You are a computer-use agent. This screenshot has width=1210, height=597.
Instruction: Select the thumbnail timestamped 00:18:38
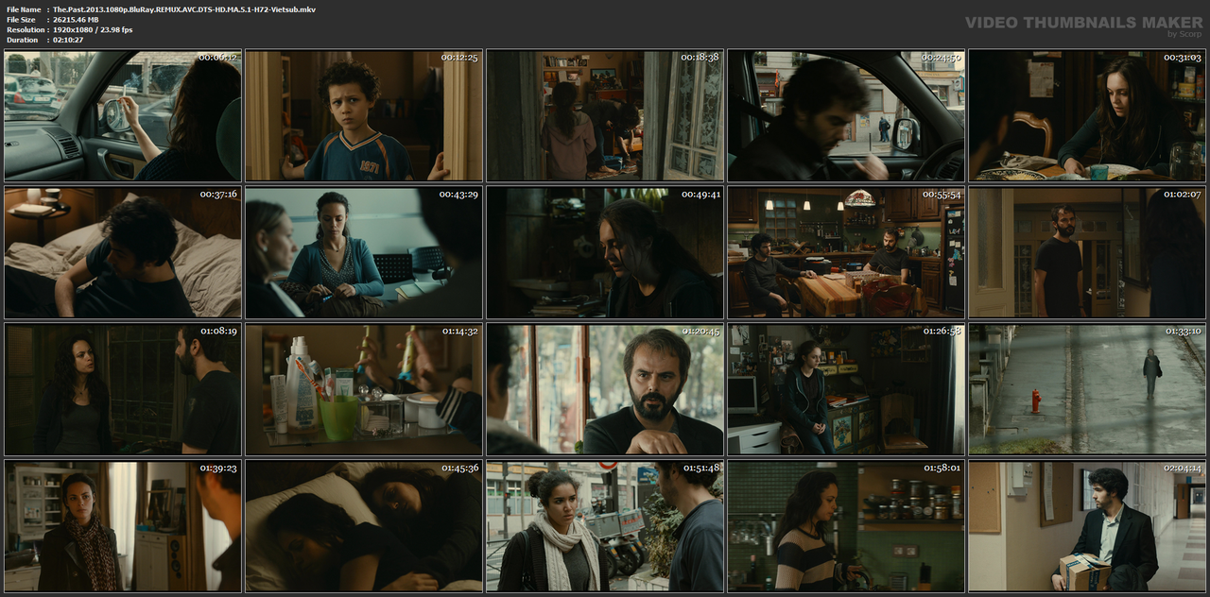pyautogui.click(x=605, y=115)
